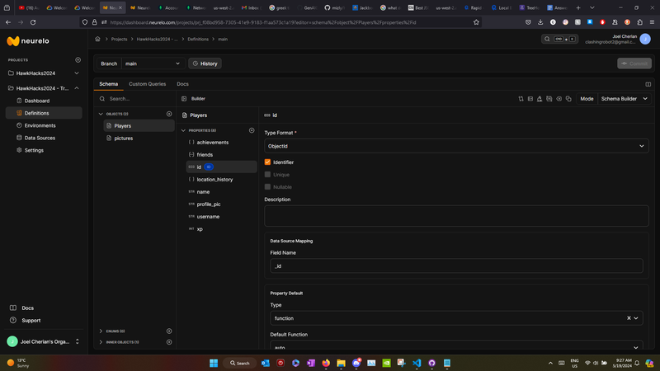Screen dimensions: 660x371
Task: Go to Projects breadcrumb
Action: tap(119, 39)
